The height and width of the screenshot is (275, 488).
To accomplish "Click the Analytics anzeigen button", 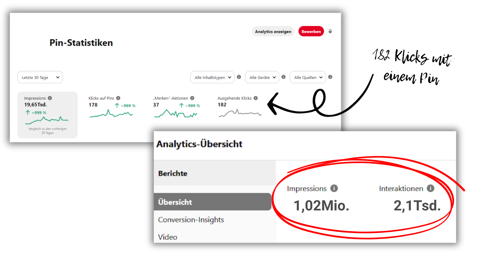I will coord(273,32).
